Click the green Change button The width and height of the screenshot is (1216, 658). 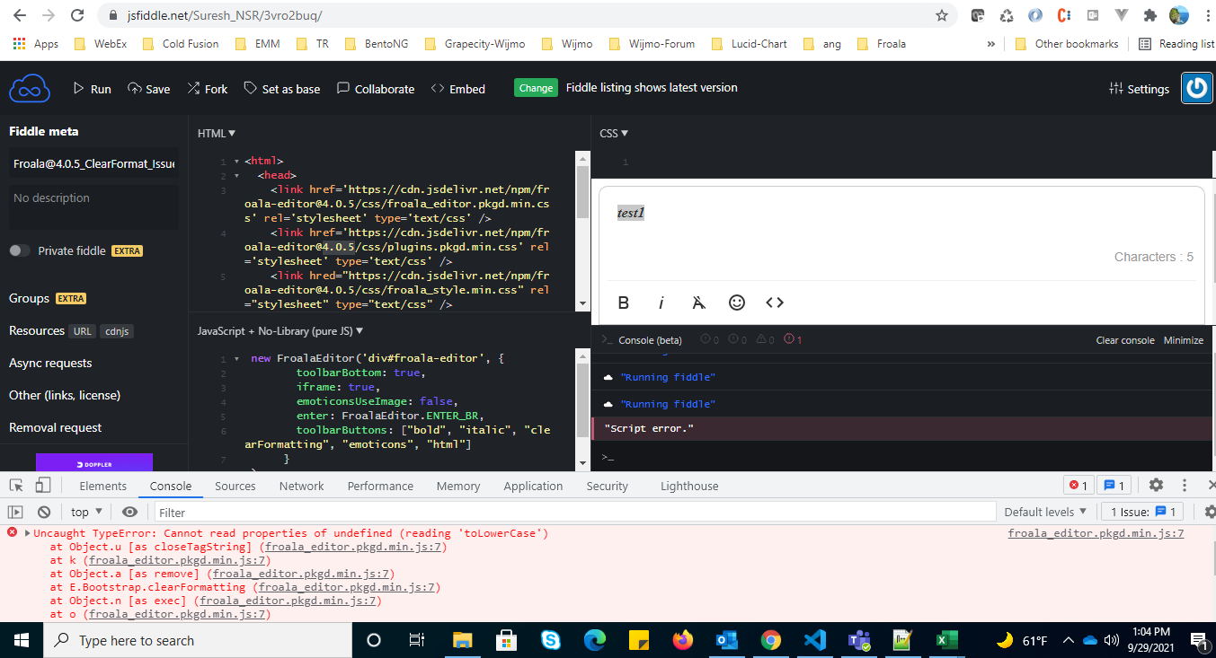point(536,88)
